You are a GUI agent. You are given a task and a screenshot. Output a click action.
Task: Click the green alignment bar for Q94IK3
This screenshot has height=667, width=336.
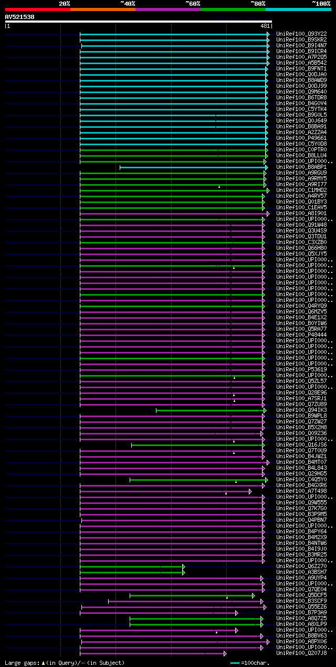click(211, 410)
